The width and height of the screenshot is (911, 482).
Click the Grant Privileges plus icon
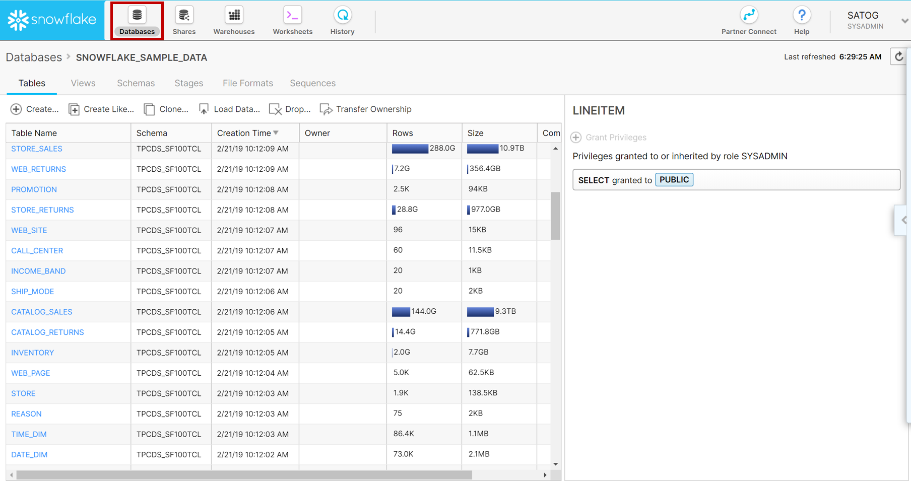576,137
